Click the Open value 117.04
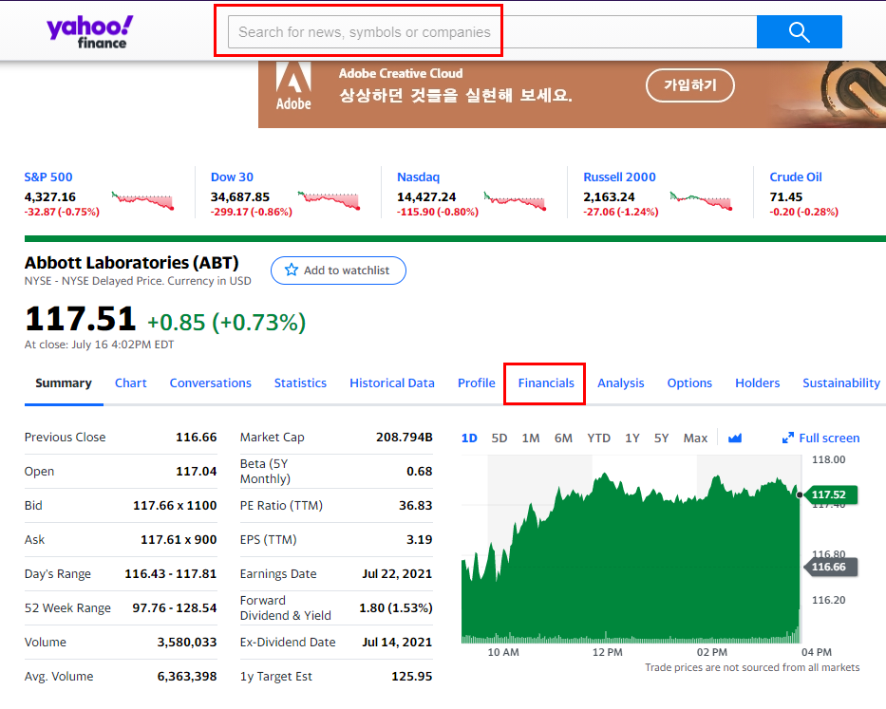 (196, 471)
